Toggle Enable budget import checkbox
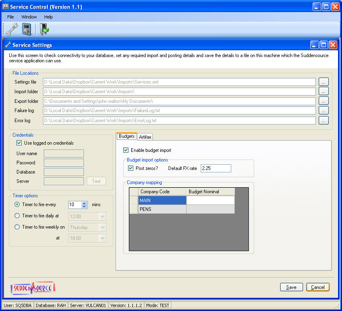The height and width of the screenshot is (311, 342). pyautogui.click(x=126, y=150)
